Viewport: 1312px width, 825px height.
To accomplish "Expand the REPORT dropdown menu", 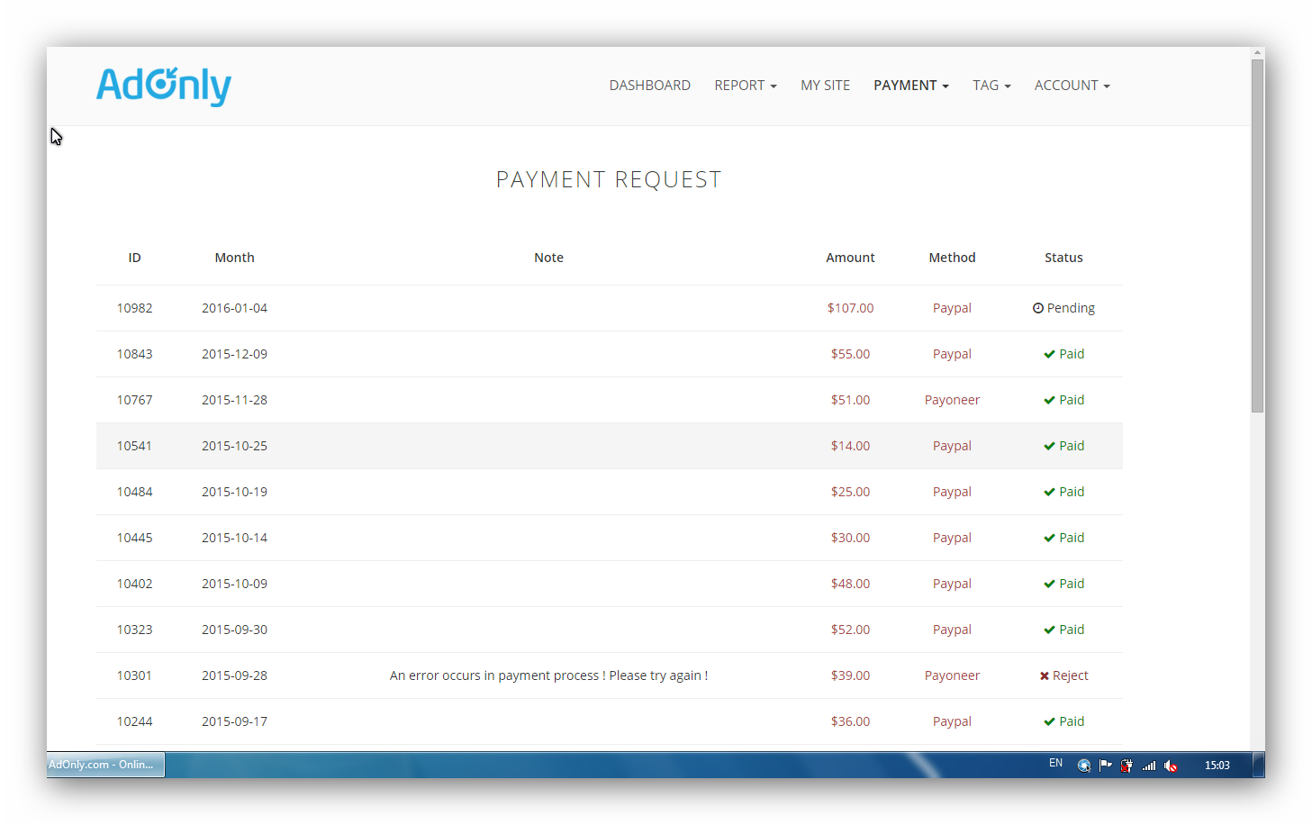I will point(746,86).
